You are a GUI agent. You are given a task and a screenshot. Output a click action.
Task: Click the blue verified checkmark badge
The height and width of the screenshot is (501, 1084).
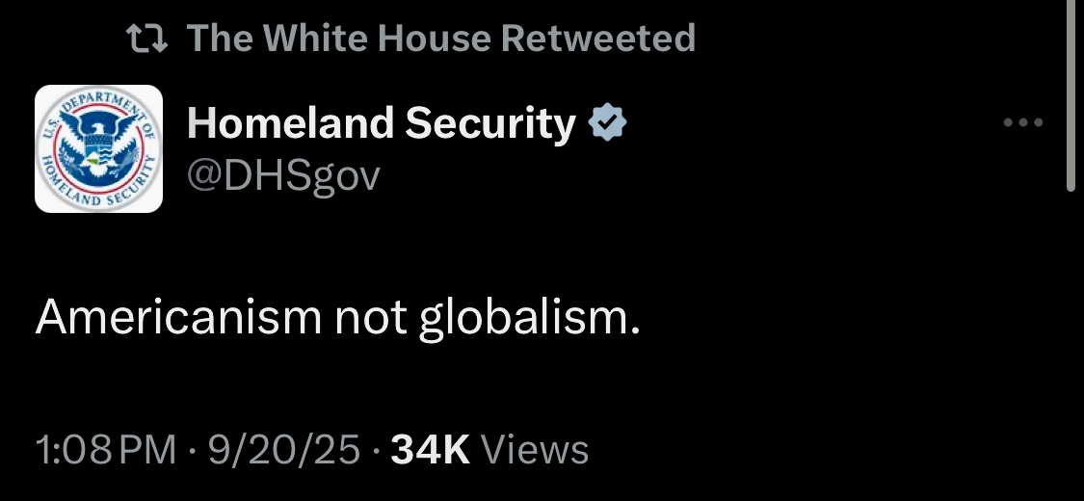tap(607, 122)
